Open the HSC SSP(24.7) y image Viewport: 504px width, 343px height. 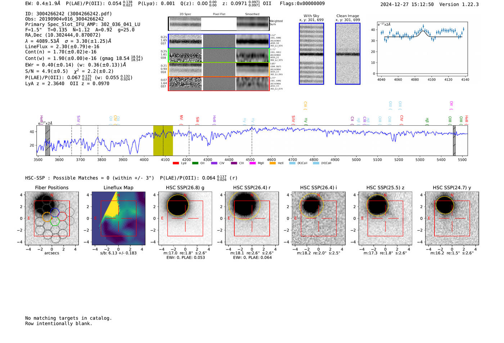(x=452, y=218)
